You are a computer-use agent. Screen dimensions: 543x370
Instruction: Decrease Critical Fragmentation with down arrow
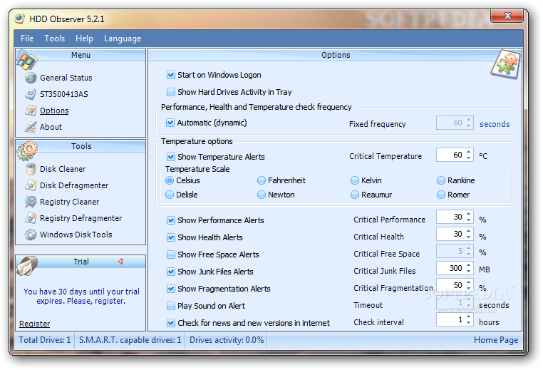(469, 288)
